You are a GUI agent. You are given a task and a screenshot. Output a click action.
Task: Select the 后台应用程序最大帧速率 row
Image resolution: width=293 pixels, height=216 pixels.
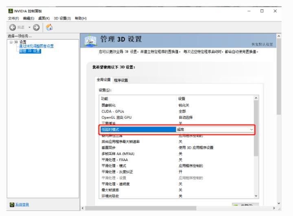click(x=176, y=142)
